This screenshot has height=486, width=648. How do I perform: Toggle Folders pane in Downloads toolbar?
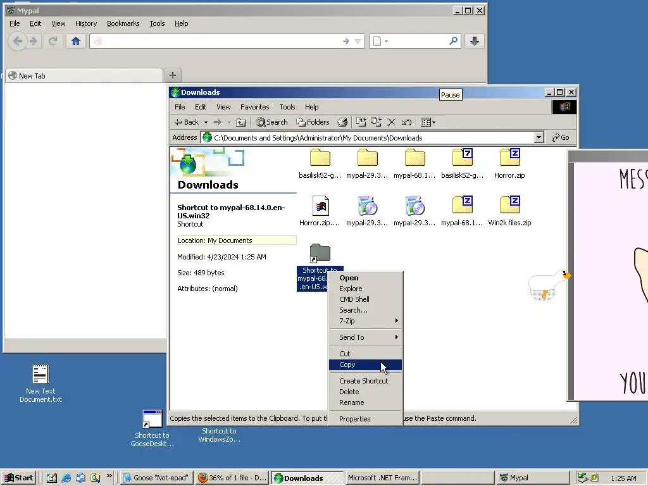313,122
